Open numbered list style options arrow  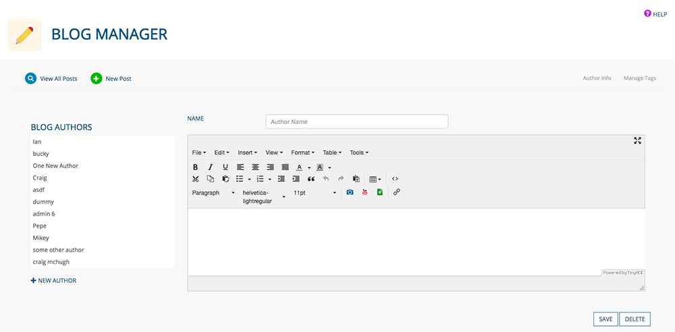(x=270, y=179)
